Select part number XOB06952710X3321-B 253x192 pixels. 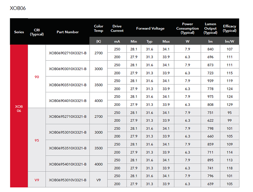(x=68, y=117)
